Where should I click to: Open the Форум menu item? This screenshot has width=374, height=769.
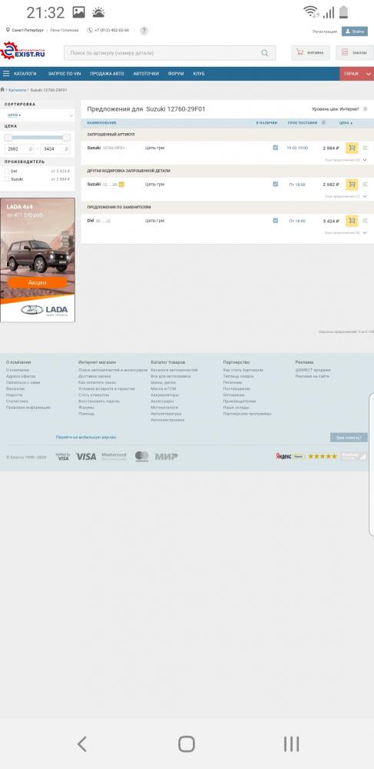tap(176, 74)
